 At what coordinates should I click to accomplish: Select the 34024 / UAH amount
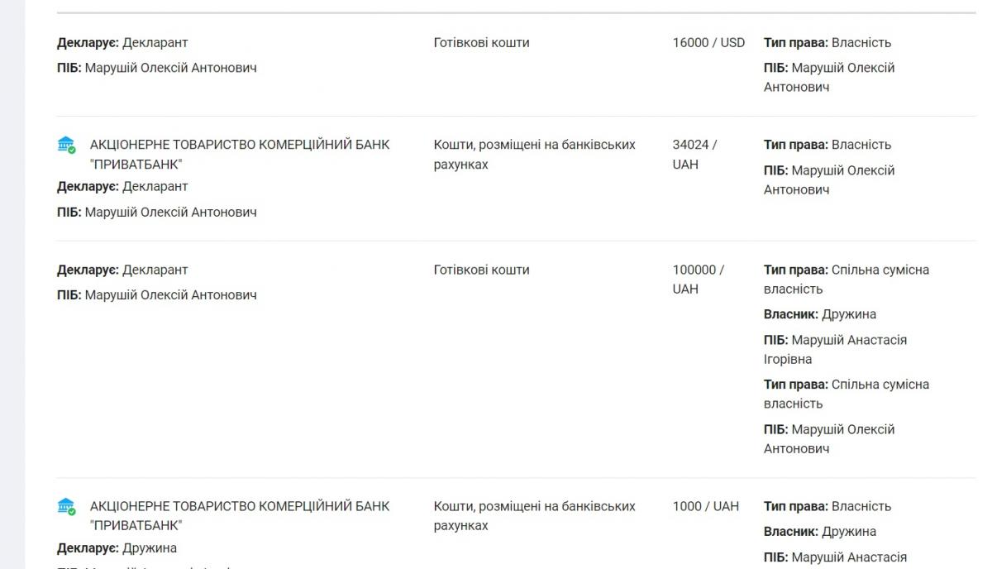coord(694,154)
